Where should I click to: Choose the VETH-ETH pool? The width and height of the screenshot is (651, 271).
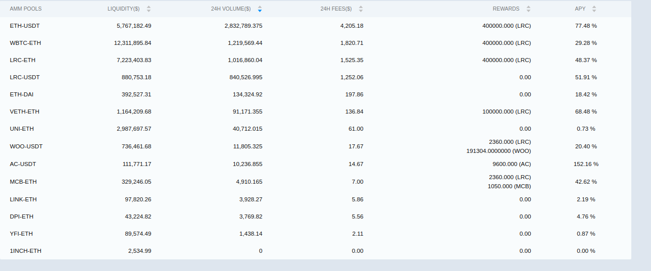24,112
